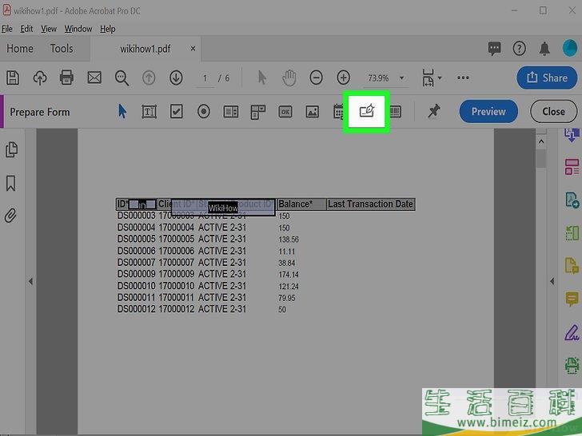The image size is (582, 436).
Task: Open the Window menu
Action: point(78,29)
